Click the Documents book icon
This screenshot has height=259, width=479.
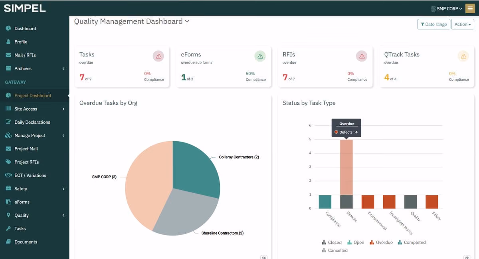8,242
